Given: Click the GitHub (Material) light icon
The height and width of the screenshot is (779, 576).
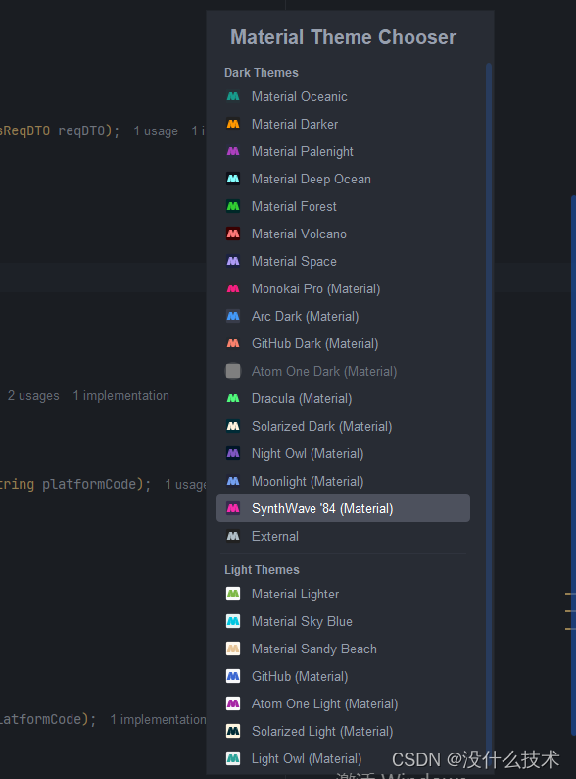Looking at the screenshot, I should 233,676.
